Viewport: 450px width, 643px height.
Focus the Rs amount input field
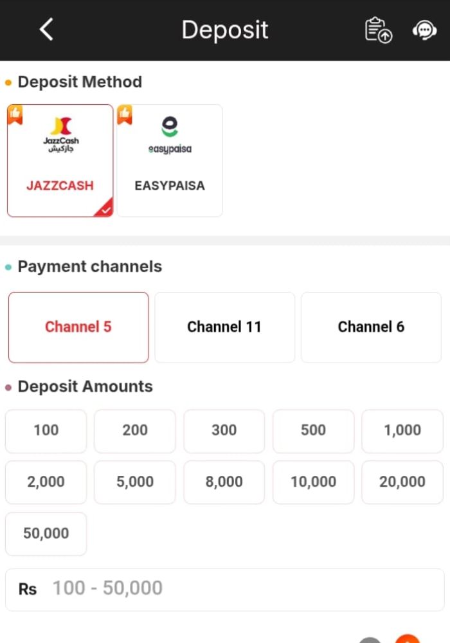pyautogui.click(x=224, y=590)
